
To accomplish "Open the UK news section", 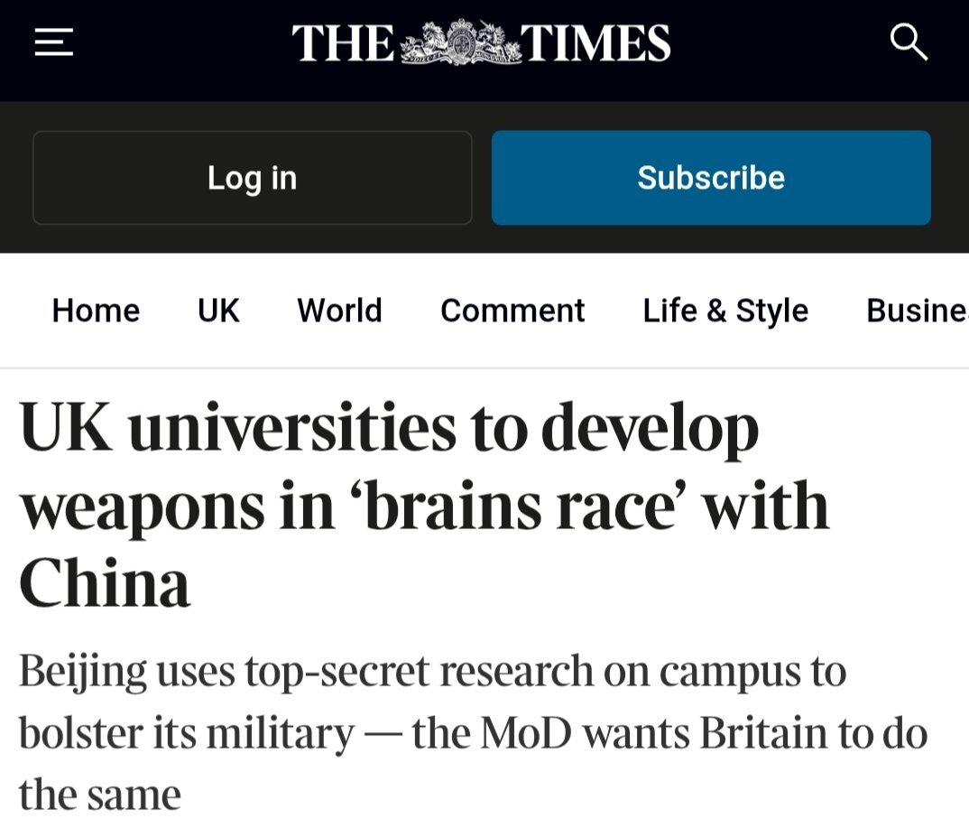I will coord(218,311).
